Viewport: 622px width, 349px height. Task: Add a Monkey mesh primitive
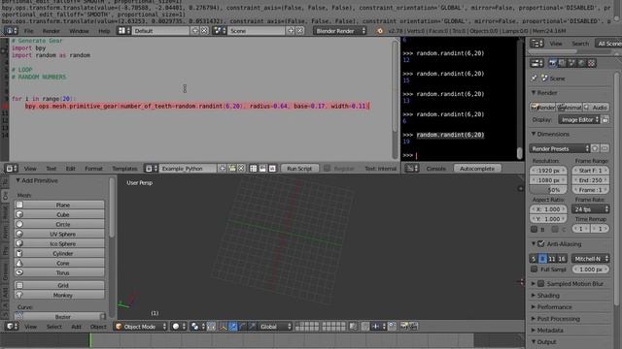(59, 295)
